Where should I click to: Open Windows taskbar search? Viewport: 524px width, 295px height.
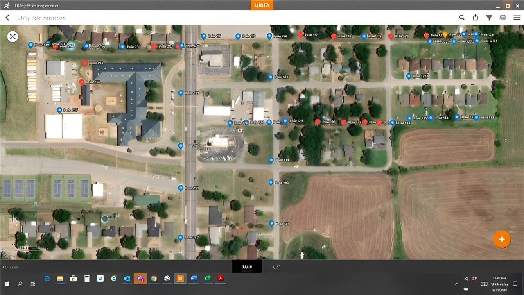20,284
